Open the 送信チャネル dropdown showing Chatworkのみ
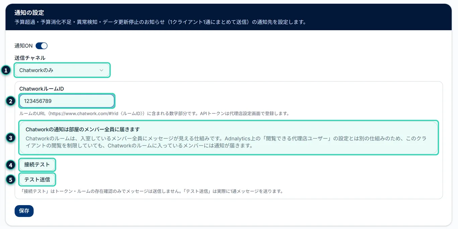Image resolution: width=458 pixels, height=229 pixels. point(62,70)
